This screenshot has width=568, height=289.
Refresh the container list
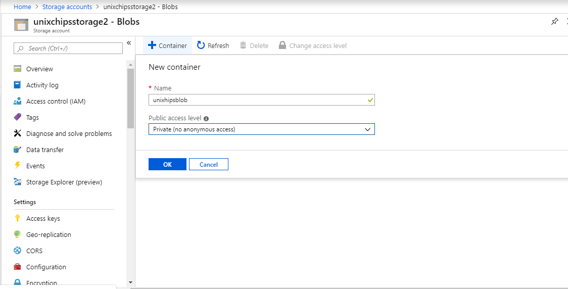[x=213, y=45]
